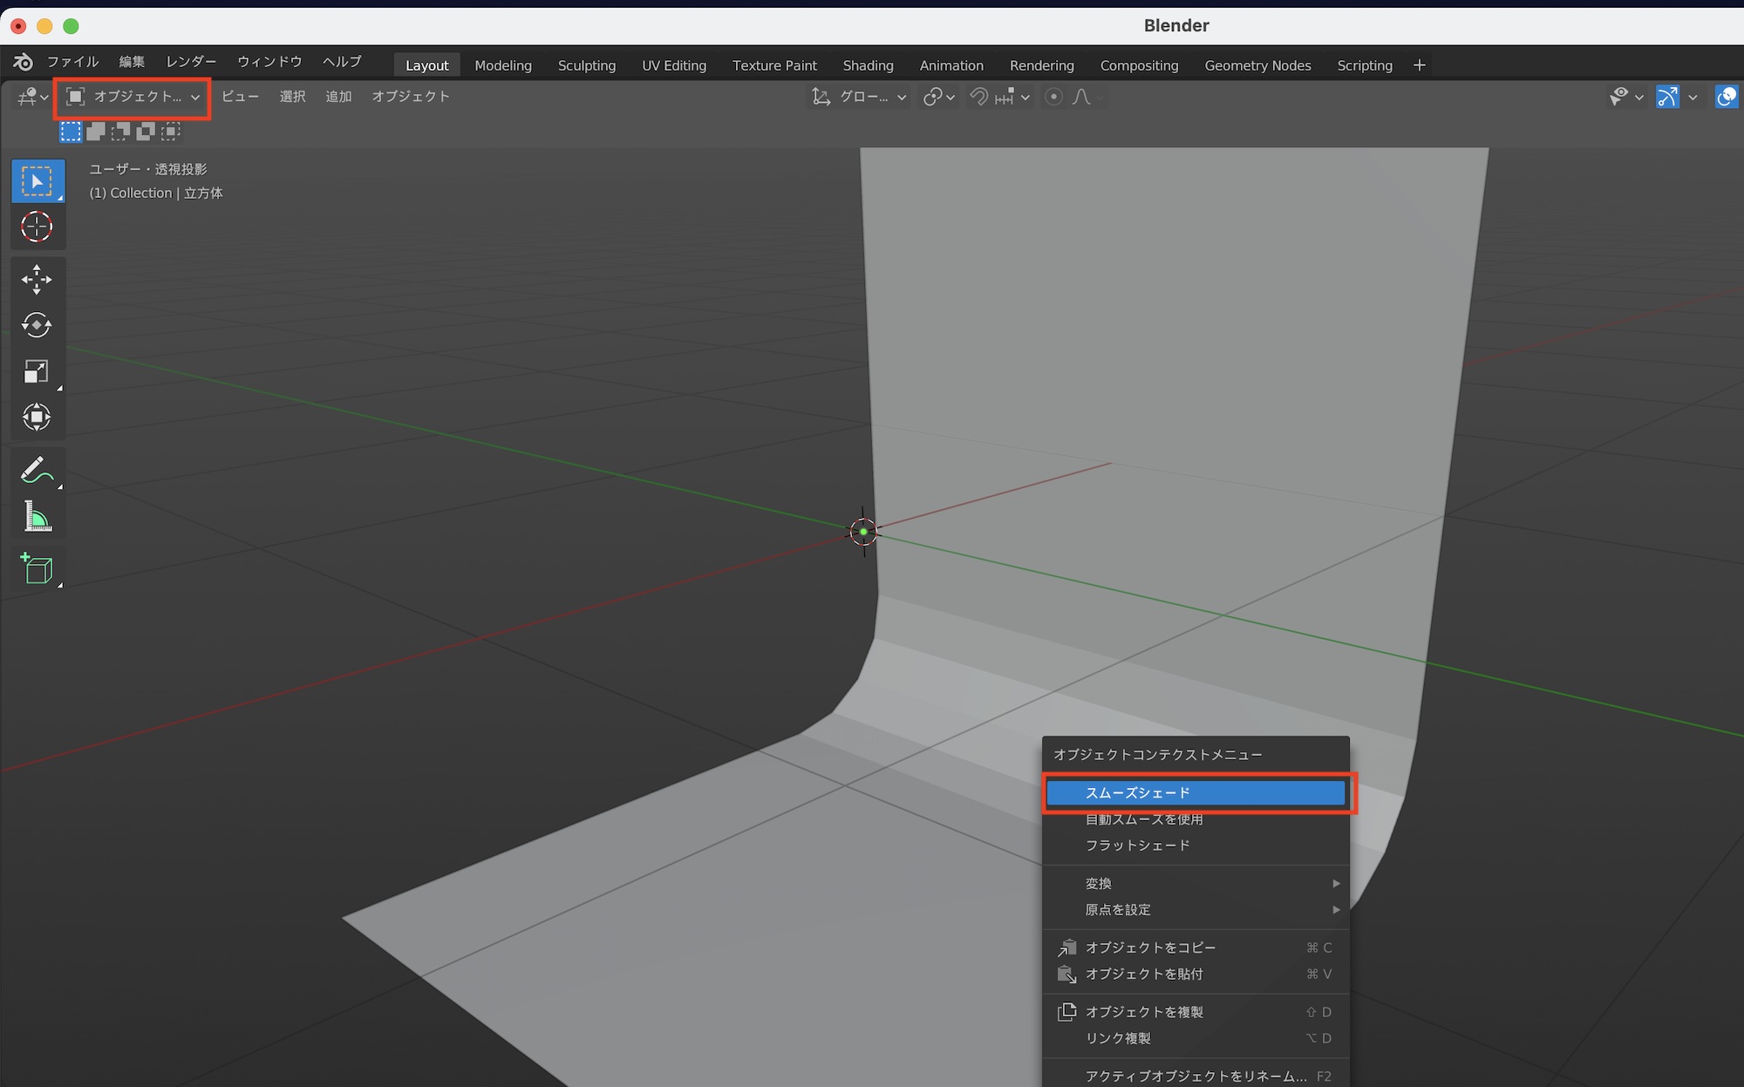Open the ファイル menu
1744x1087 pixels.
coord(72,62)
